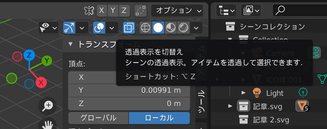This screenshot has width=327, height=129.
Task: Select グローバル coordinate space
Action: (98, 118)
